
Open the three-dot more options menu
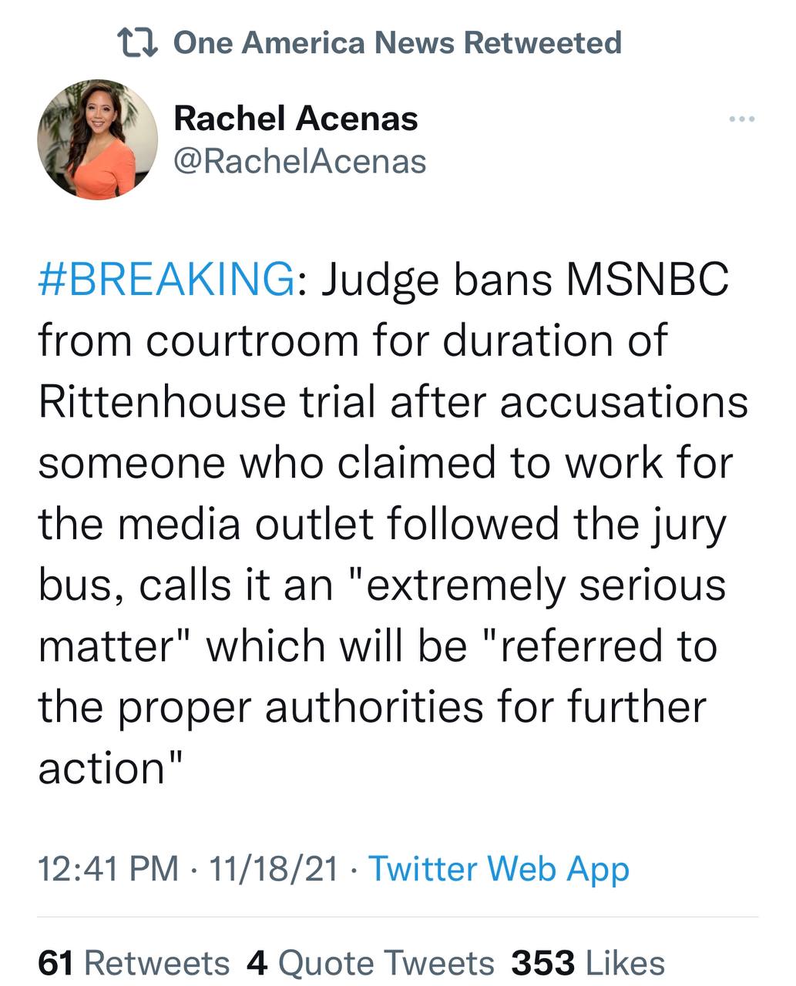click(741, 119)
